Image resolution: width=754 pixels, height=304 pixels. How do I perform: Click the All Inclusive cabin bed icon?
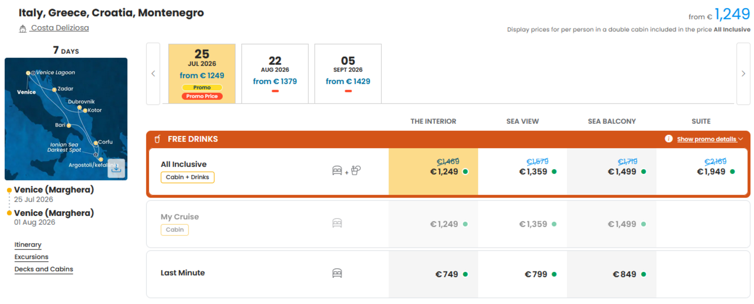tap(337, 171)
